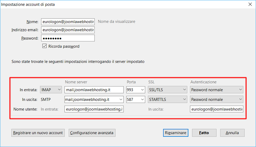Click the incoming server name field
Viewport: 256px width, 147px height.
tap(94, 90)
